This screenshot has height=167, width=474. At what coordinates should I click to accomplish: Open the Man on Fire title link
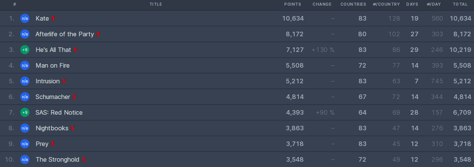pyautogui.click(x=53, y=66)
